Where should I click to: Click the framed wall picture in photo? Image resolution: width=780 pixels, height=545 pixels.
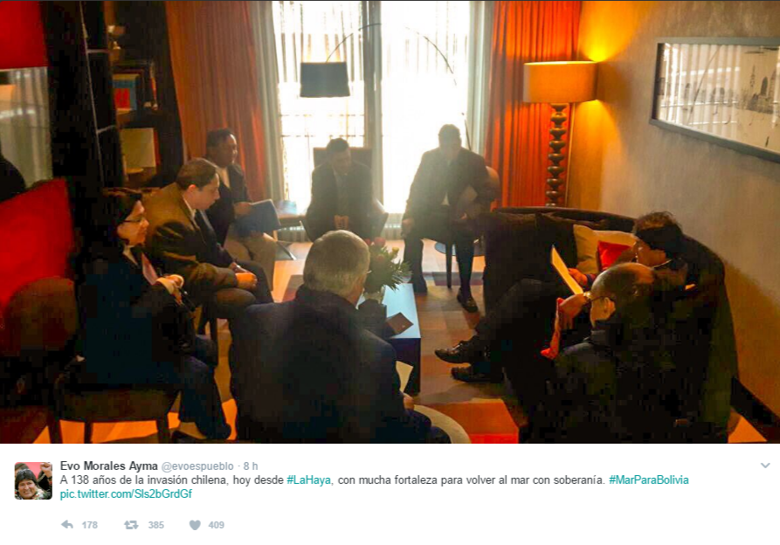(x=716, y=98)
